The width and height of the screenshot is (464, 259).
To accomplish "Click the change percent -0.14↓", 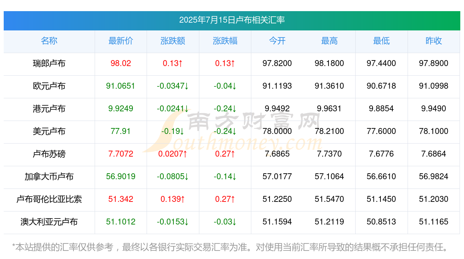I will 225,177.
